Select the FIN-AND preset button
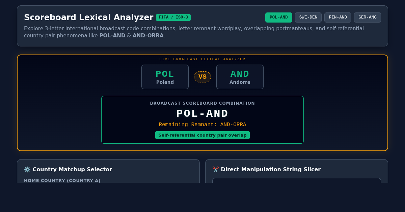The image size is (405, 212). [x=338, y=17]
